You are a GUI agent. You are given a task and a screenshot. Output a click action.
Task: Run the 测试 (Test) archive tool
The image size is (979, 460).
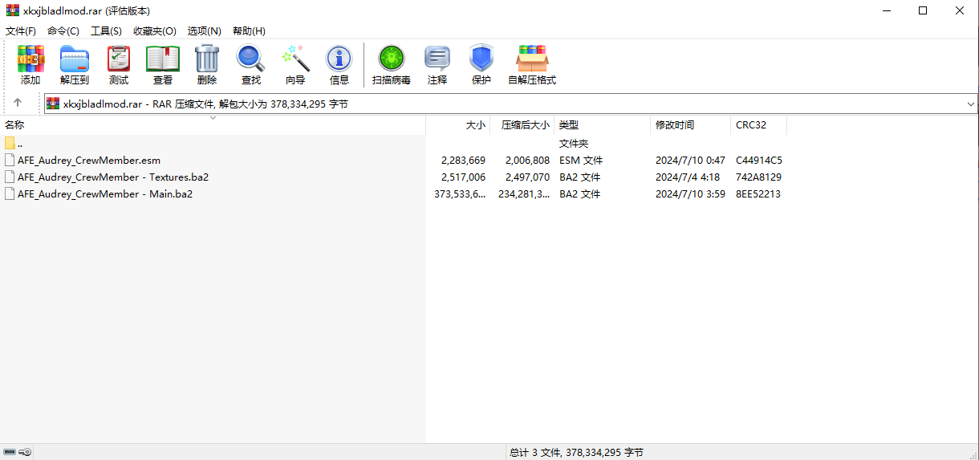tap(119, 59)
